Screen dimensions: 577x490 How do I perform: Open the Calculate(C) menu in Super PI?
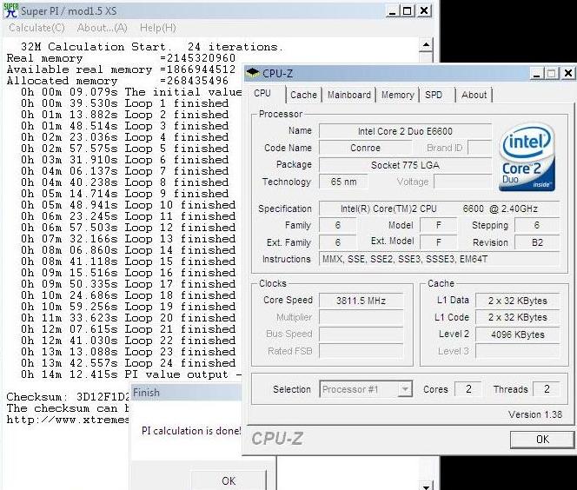[36, 28]
